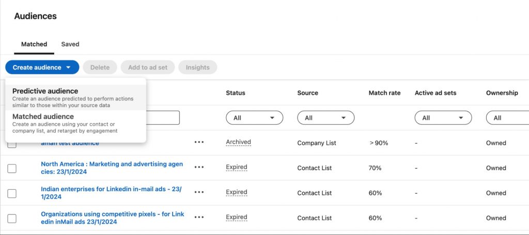The image size is (529, 235).
Task: Select the Matched tab
Action: pyautogui.click(x=34, y=44)
